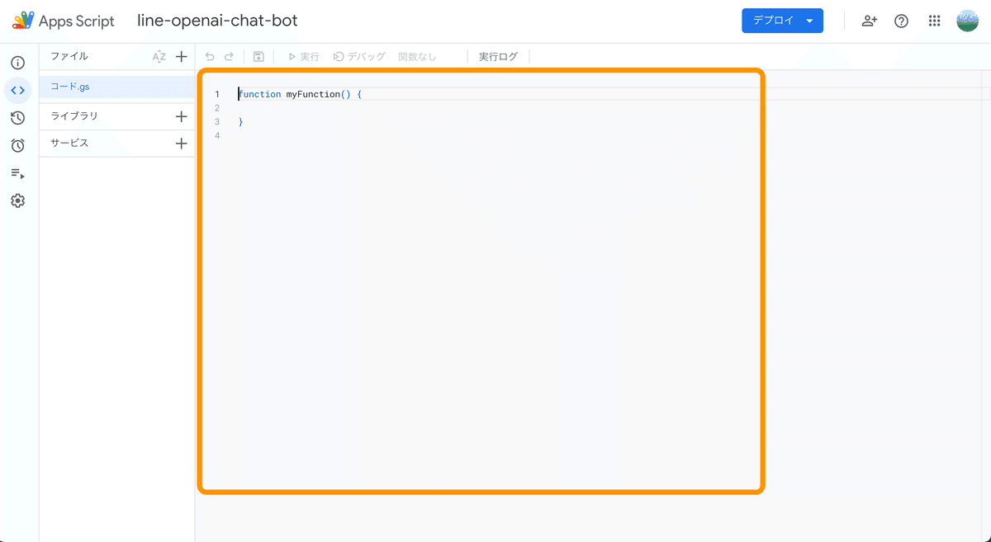Add a service with the plus icon

tap(182, 144)
